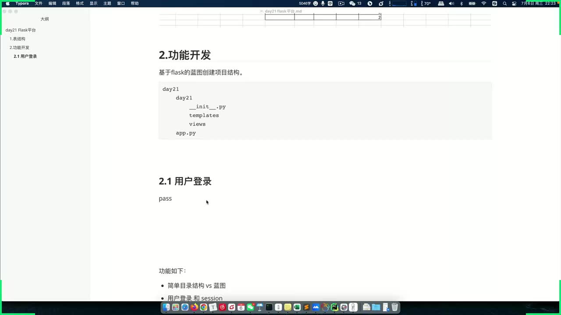Click the 2.1 用户登录 heading in document
The height and width of the screenshot is (315, 561).
point(185,181)
